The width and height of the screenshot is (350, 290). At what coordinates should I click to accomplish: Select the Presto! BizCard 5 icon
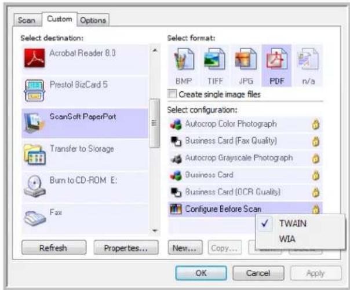(x=34, y=90)
